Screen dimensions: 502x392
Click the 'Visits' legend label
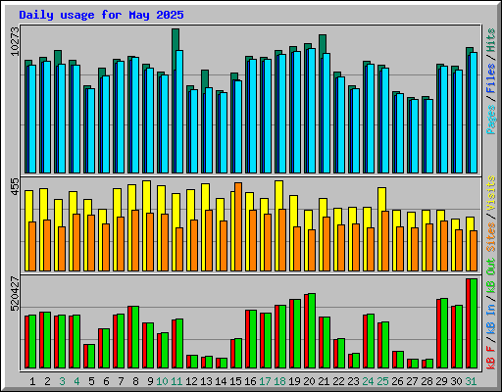(491, 193)
